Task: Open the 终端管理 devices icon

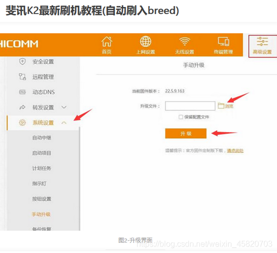Action: click(223, 41)
